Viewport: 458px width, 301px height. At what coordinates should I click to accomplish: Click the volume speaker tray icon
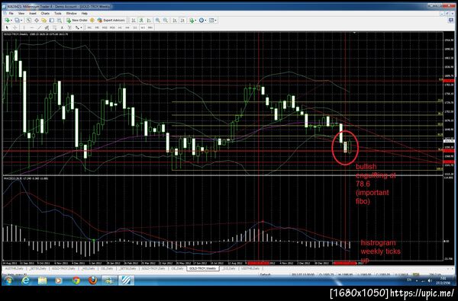point(429,280)
